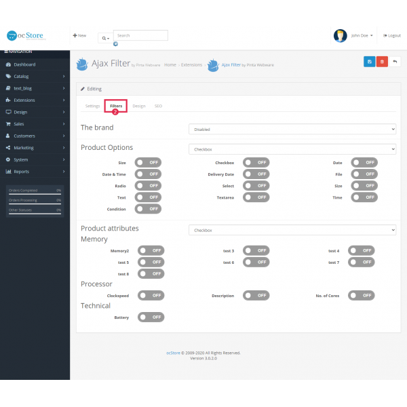The width and height of the screenshot is (407, 407).
Task: Click the Logout link
Action: click(x=392, y=35)
